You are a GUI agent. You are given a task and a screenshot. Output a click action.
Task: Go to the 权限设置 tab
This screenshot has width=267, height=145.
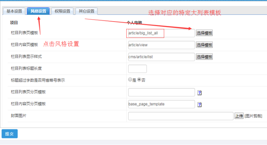click(62, 11)
